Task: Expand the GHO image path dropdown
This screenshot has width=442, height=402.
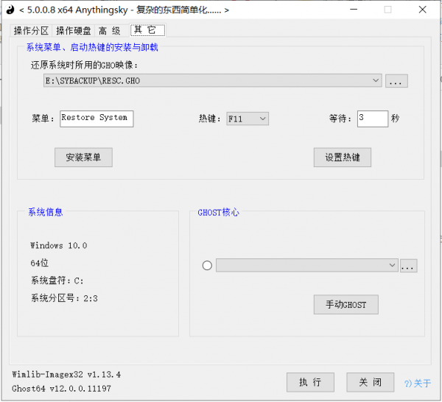Action: pos(375,80)
